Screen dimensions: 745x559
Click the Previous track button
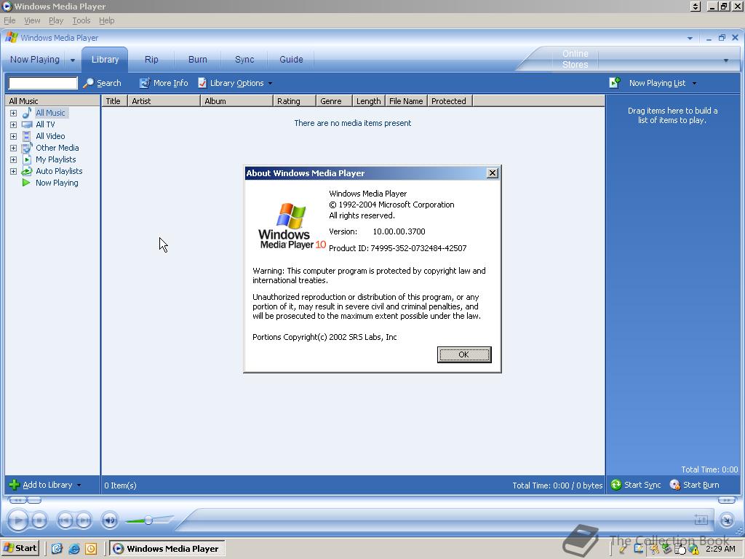[65, 520]
